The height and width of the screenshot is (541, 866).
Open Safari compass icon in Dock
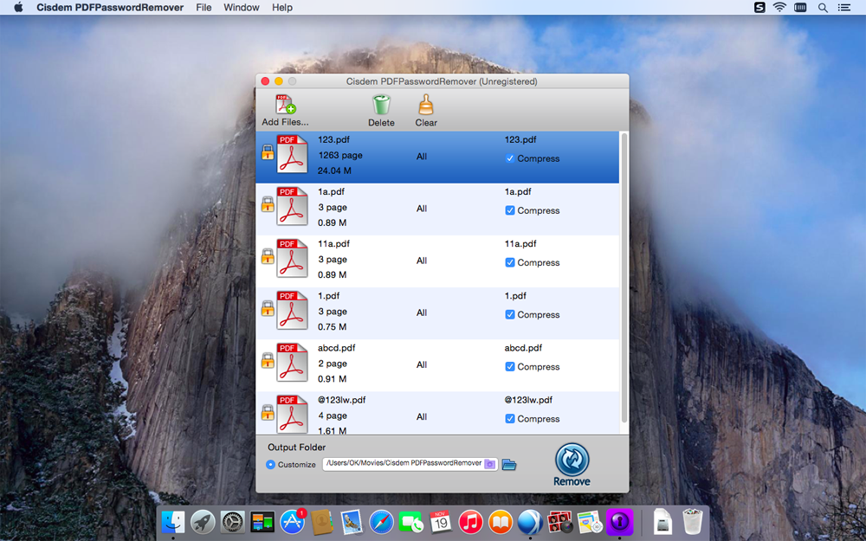pyautogui.click(x=381, y=522)
